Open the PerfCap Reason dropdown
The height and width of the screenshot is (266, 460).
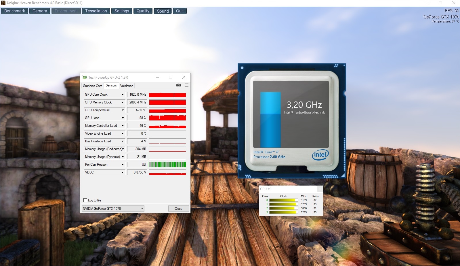click(123, 165)
